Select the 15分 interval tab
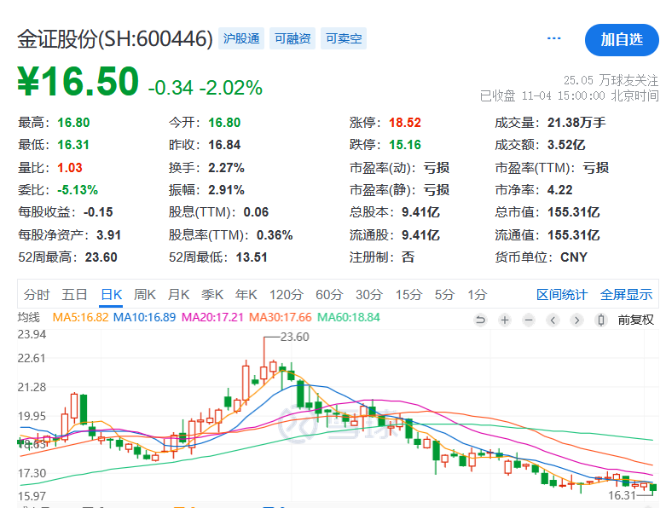Viewport: 666px width, 508px height. tap(409, 295)
